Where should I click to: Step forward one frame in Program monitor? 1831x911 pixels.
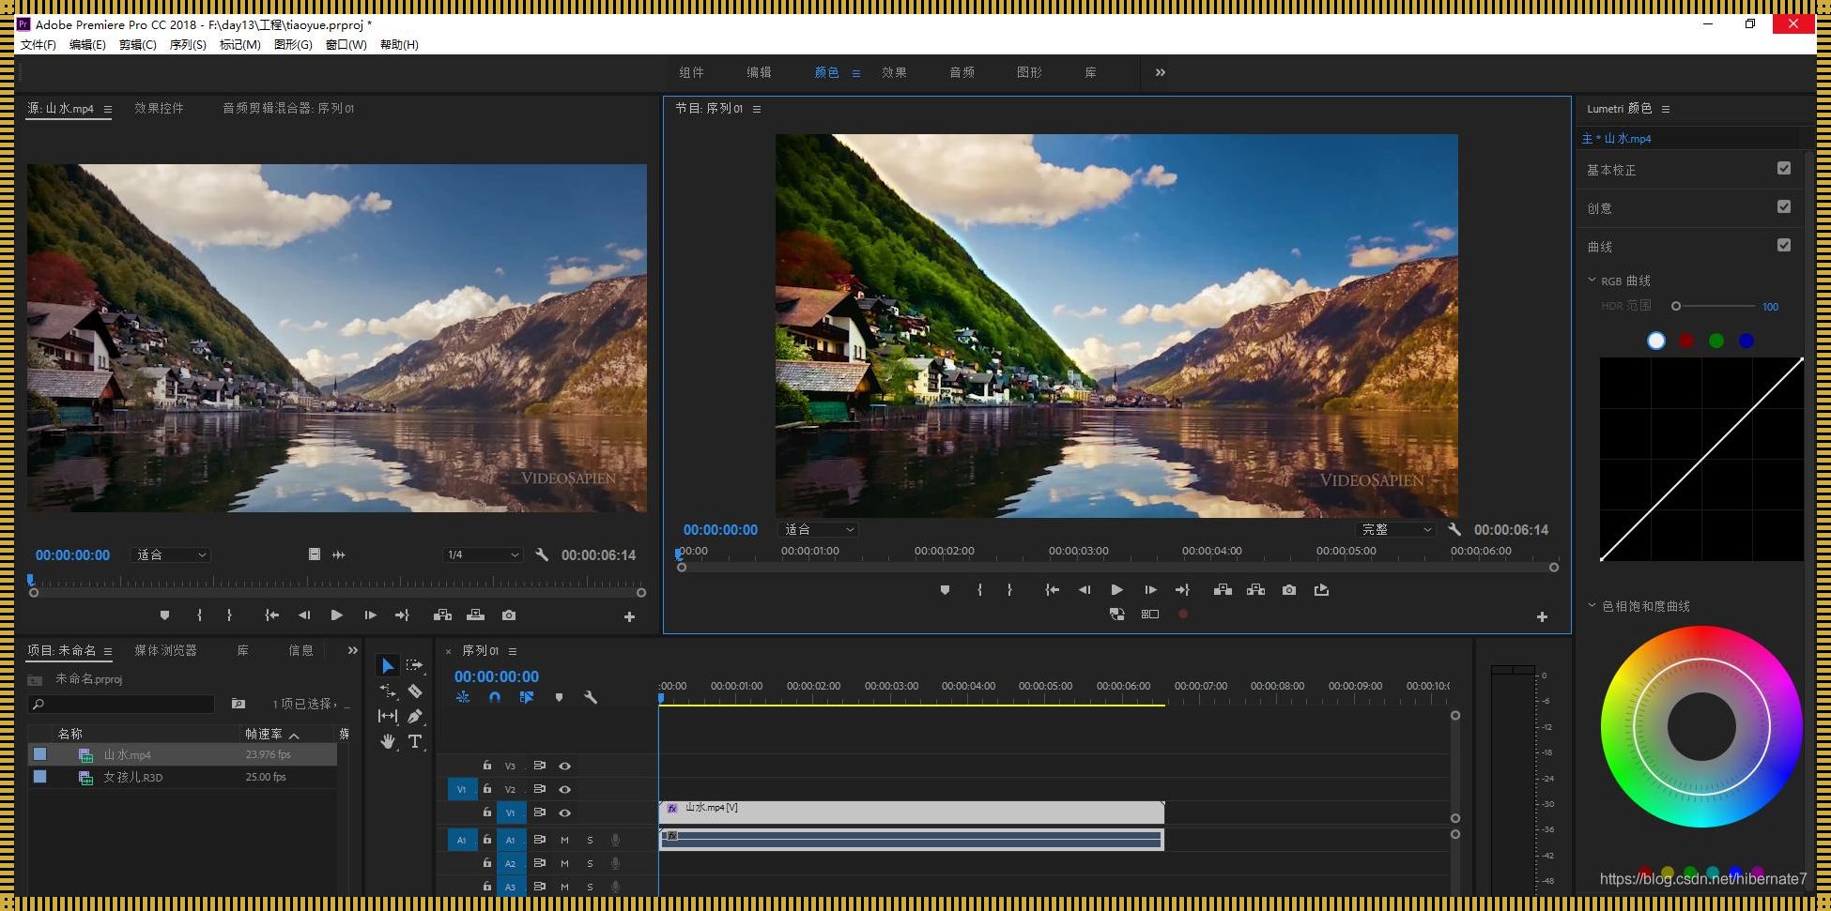coord(1149,590)
